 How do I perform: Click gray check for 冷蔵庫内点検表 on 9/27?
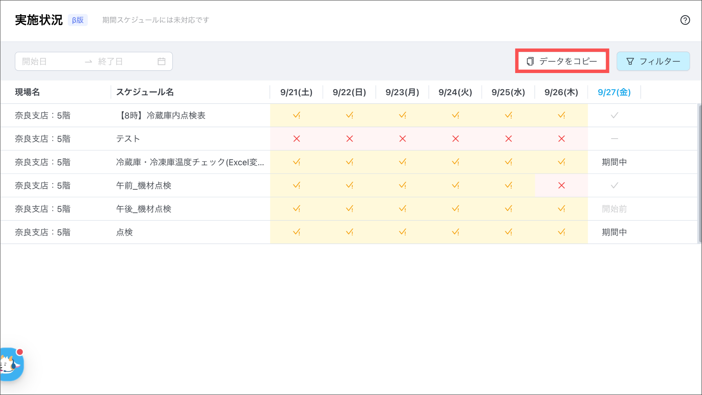pos(614,116)
